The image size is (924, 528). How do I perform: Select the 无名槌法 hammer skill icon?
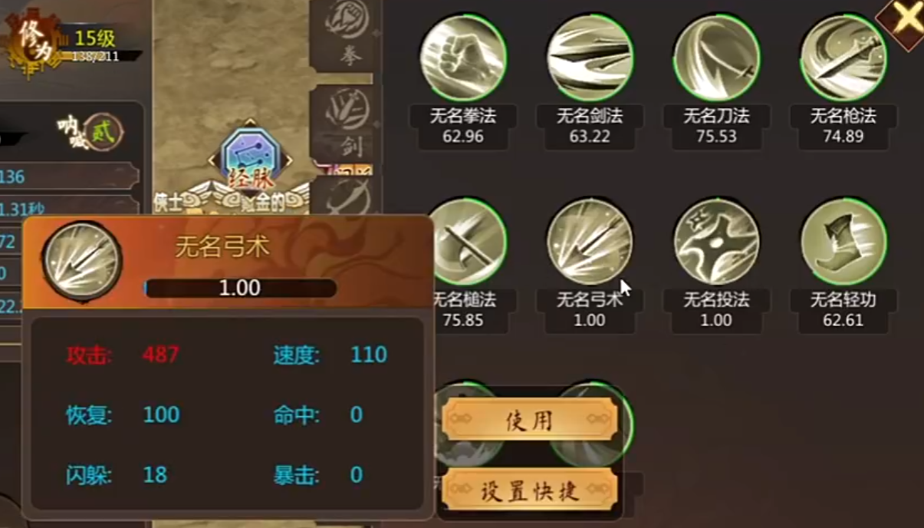pos(468,242)
